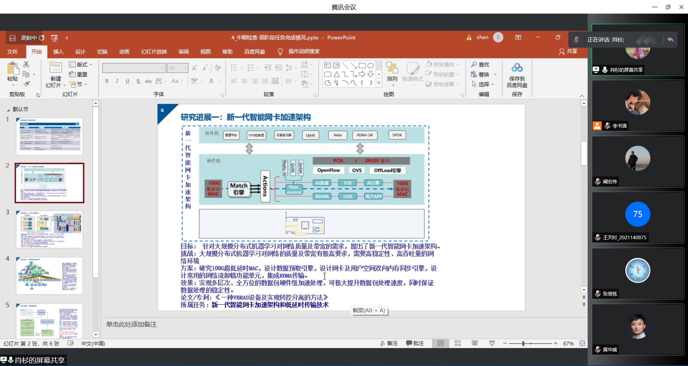Image resolution: width=688 pixels, height=366 pixels.
Task: Click the Align Left paragraph icon
Action: pyautogui.click(x=234, y=81)
